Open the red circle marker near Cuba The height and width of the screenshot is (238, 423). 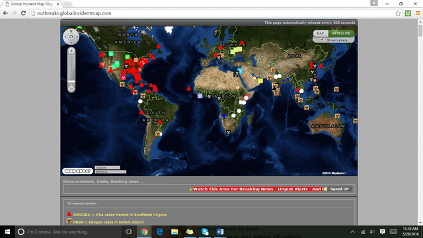coord(141,85)
